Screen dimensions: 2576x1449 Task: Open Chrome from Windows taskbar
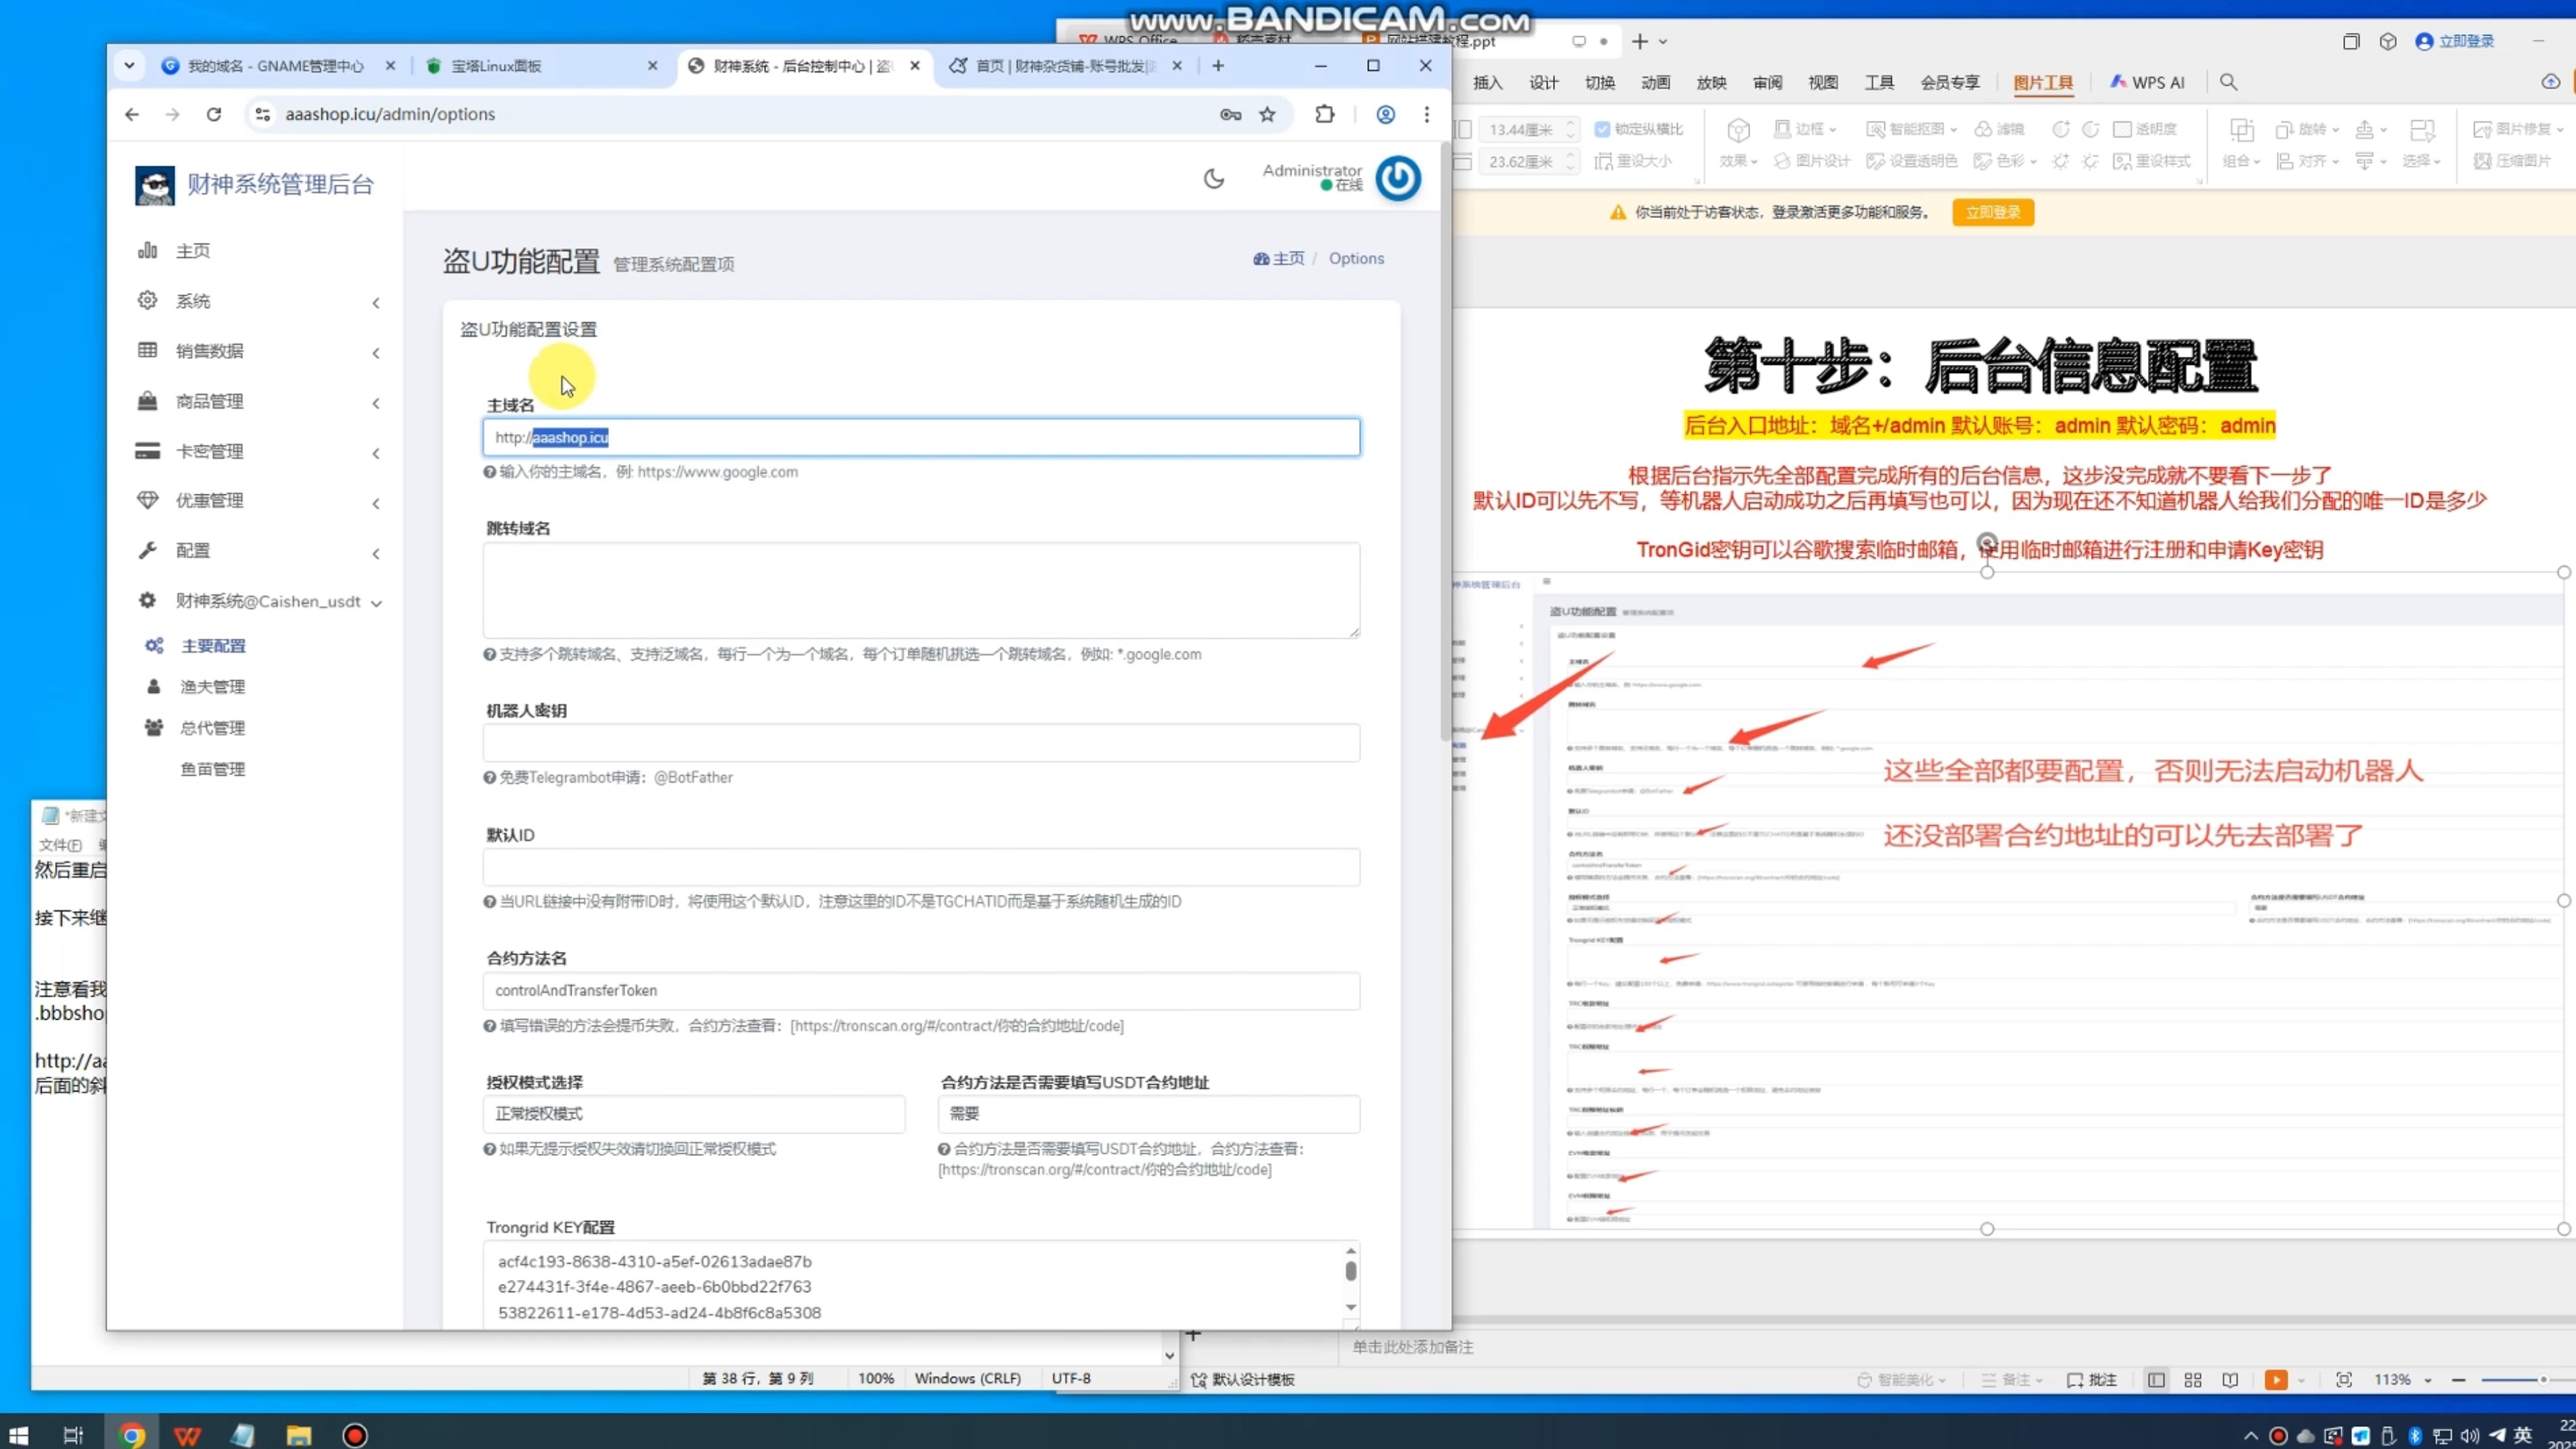tap(131, 1435)
